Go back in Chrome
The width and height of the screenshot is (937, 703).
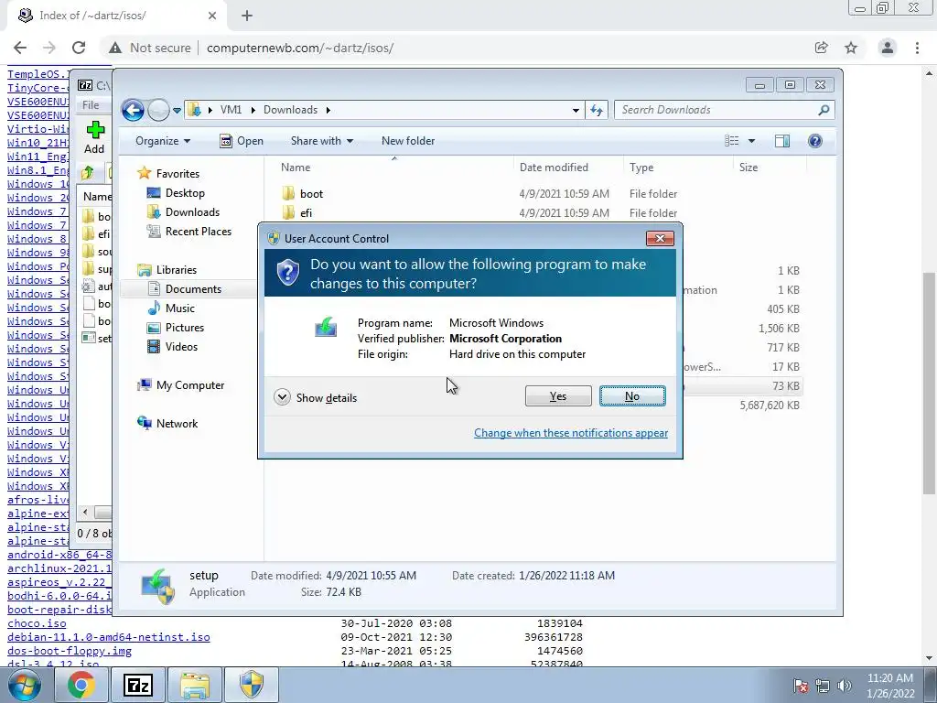coord(20,48)
